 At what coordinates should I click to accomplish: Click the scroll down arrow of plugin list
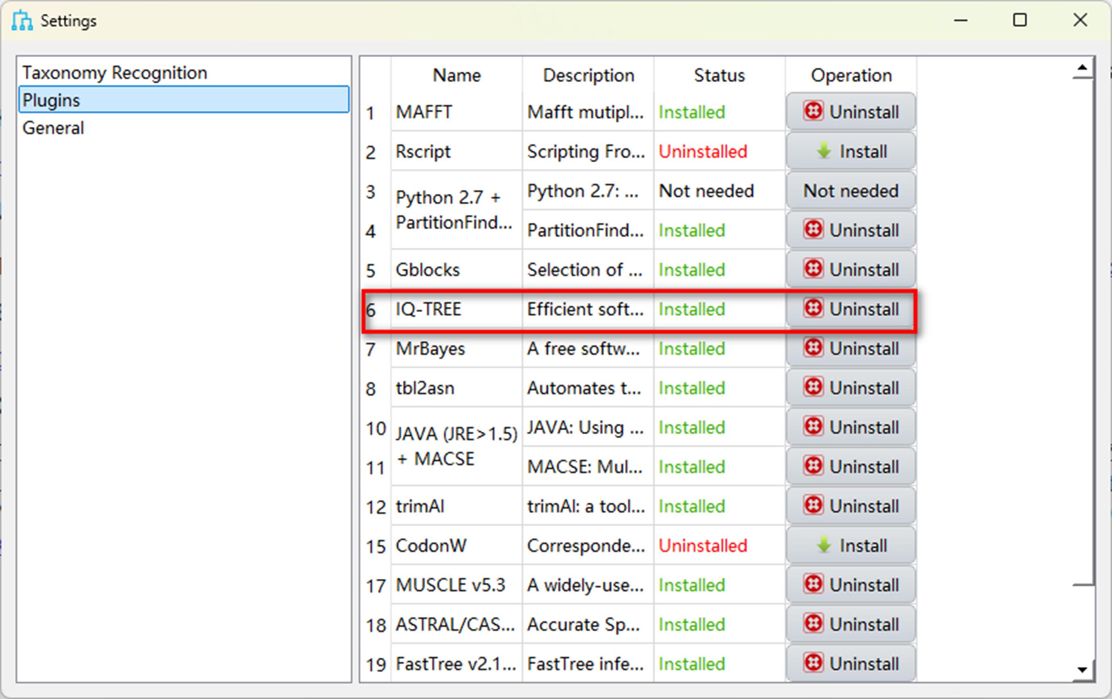[1083, 670]
